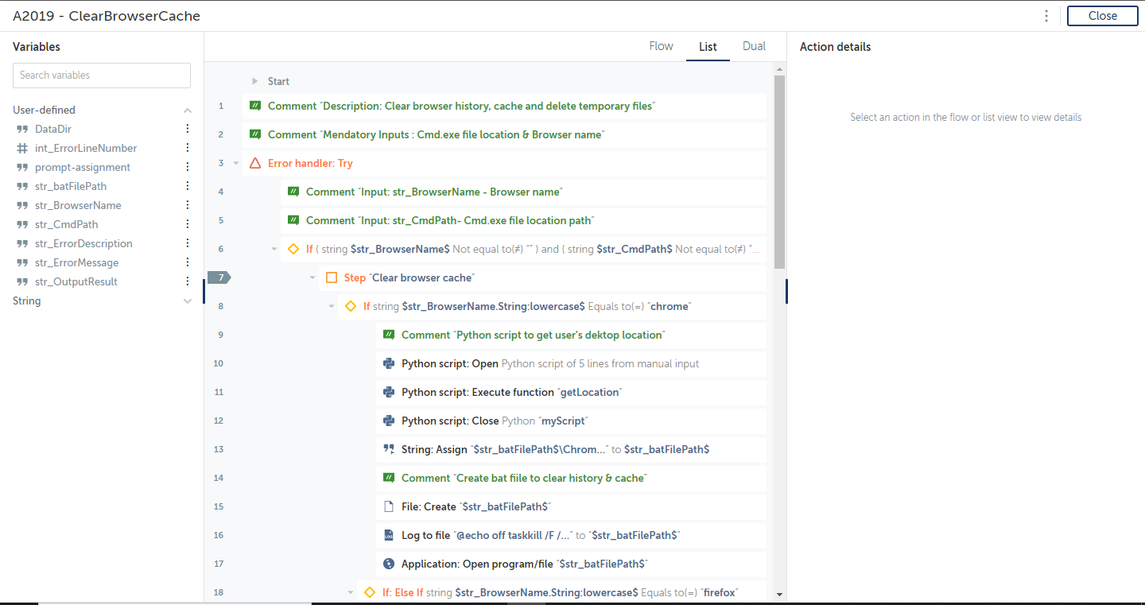The width and height of the screenshot is (1145, 605).
Task: Click the Error handler Try triangle icon
Action: (255, 163)
